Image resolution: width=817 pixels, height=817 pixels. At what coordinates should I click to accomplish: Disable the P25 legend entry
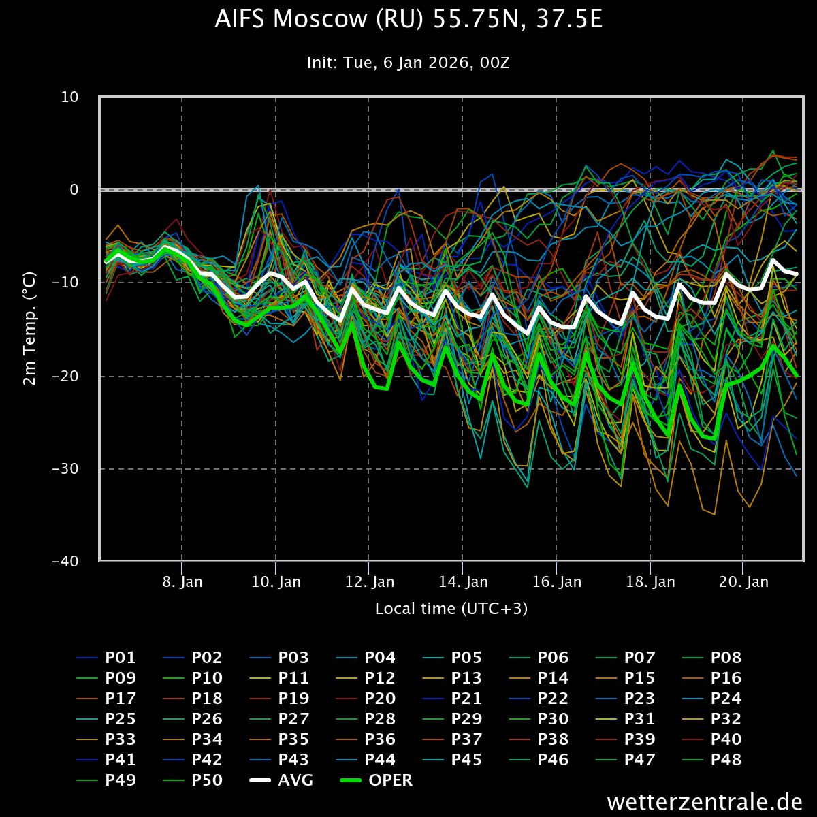(x=120, y=719)
